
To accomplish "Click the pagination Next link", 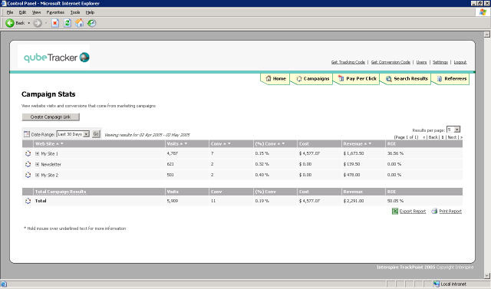I will (x=452, y=137).
